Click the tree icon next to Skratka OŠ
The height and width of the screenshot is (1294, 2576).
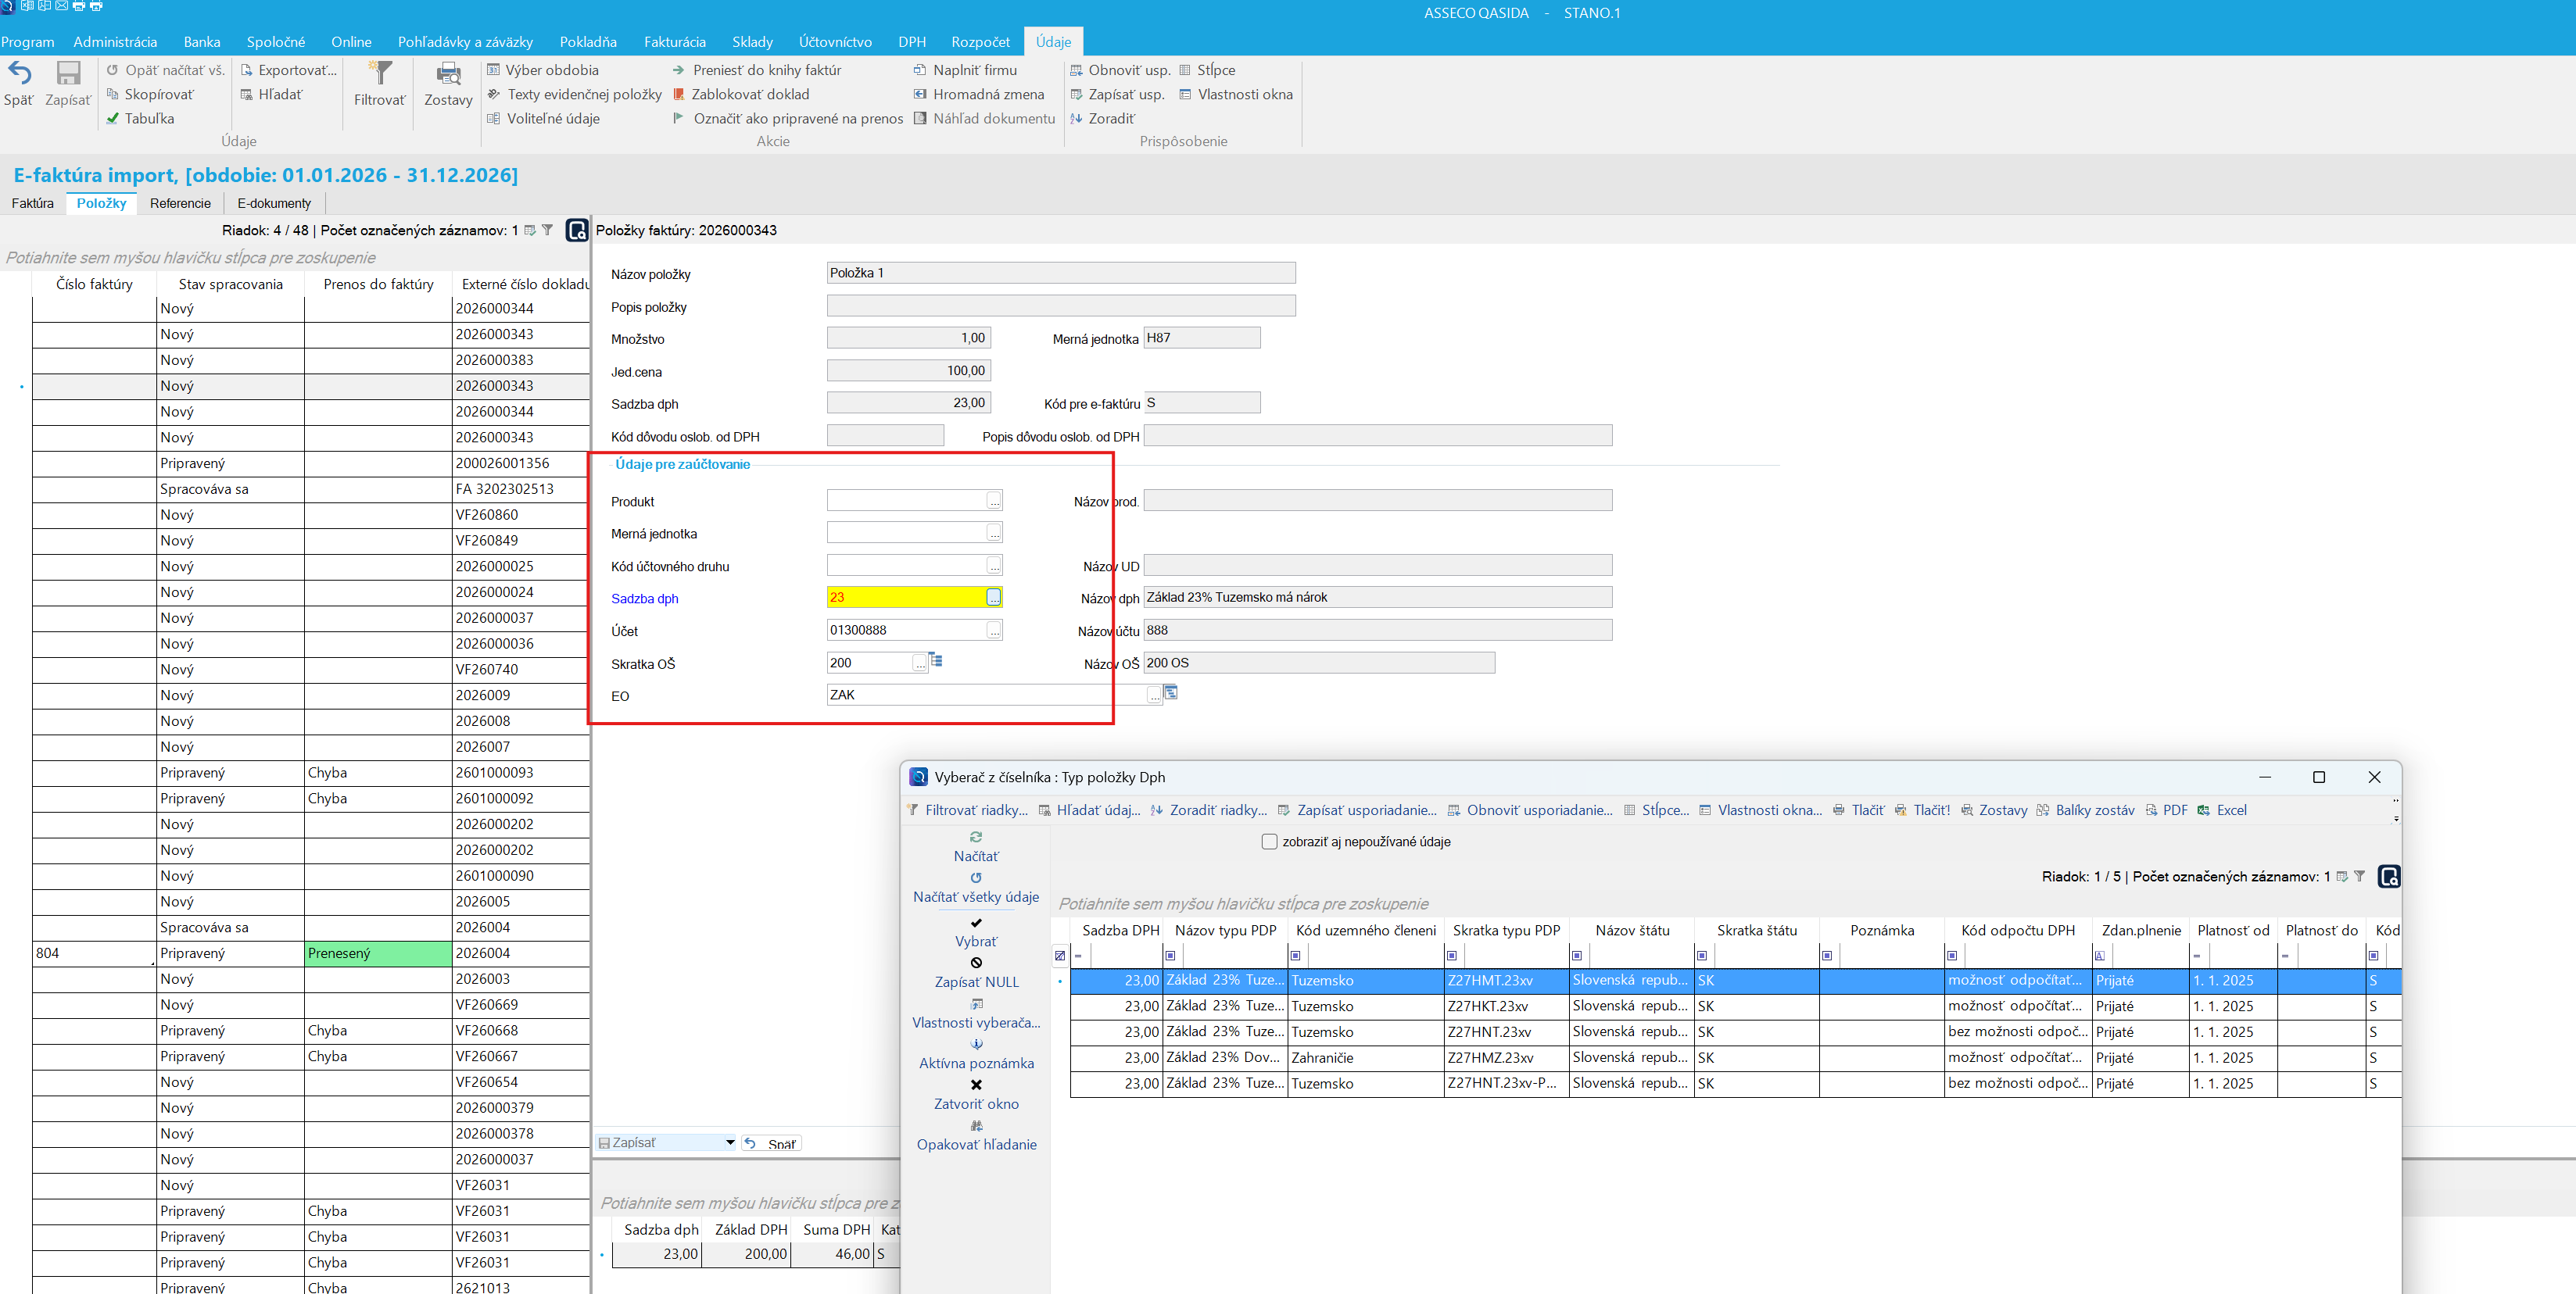(936, 660)
